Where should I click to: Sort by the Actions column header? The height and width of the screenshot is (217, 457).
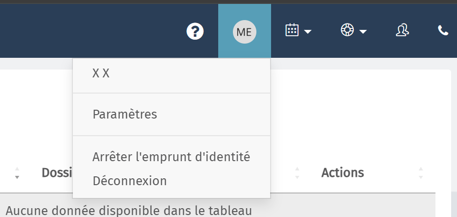(343, 172)
